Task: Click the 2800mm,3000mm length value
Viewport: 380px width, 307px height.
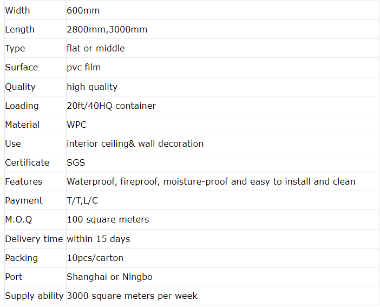Action: (x=107, y=29)
